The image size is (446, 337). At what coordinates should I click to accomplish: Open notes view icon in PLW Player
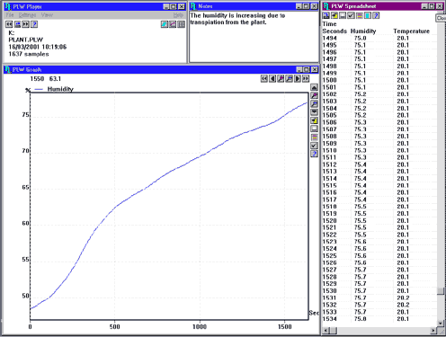(165, 24)
